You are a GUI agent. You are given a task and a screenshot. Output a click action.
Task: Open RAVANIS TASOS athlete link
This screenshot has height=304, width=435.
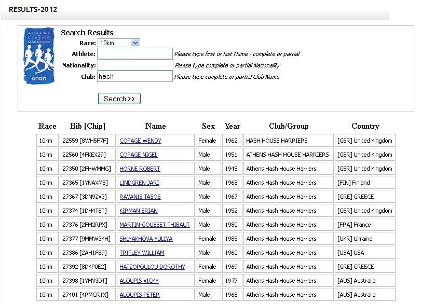[x=140, y=197]
